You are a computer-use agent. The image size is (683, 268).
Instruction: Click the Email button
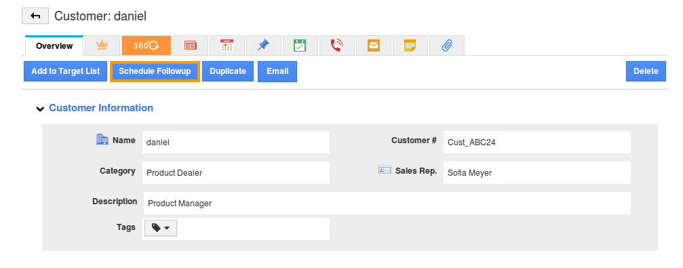(277, 71)
